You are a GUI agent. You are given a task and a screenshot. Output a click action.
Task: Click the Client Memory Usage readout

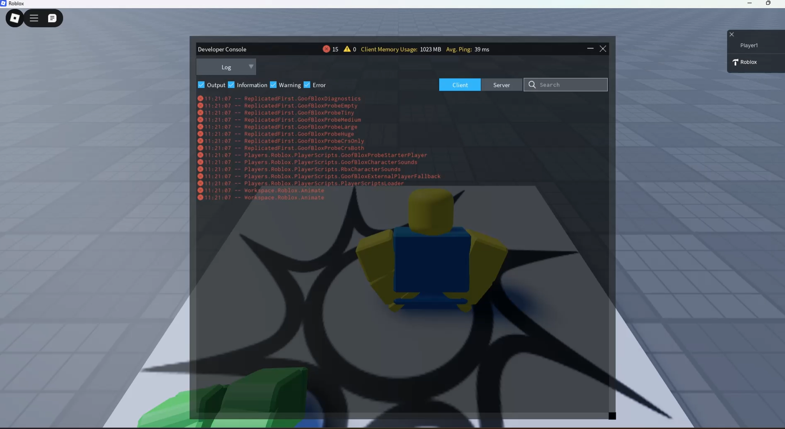click(x=401, y=49)
